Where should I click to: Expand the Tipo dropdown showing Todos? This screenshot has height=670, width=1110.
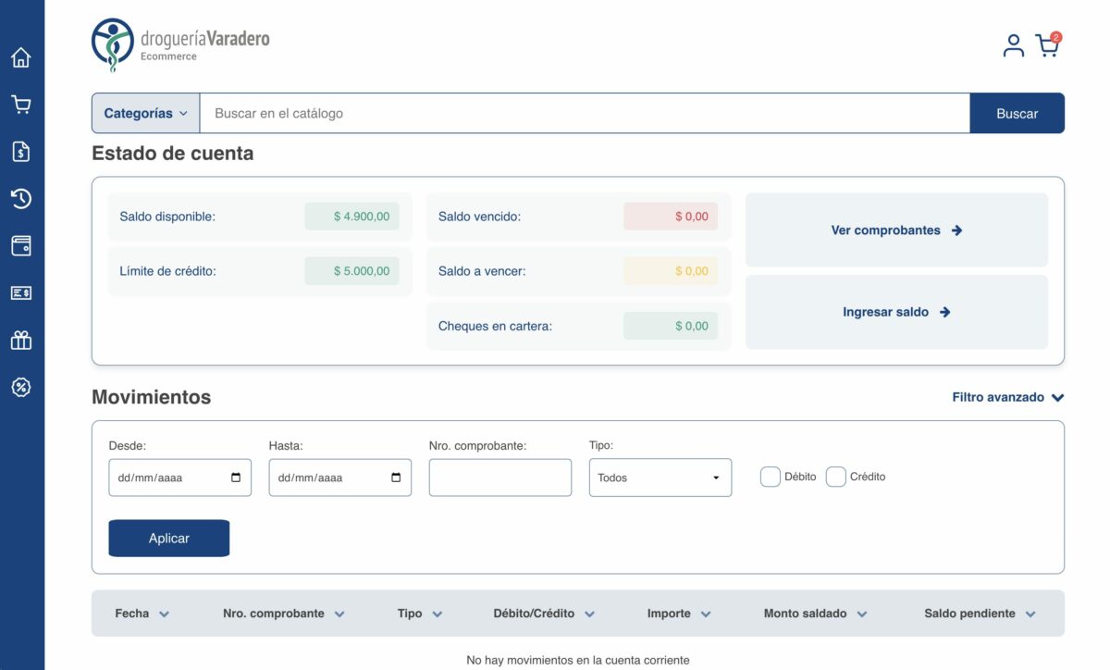coord(660,478)
